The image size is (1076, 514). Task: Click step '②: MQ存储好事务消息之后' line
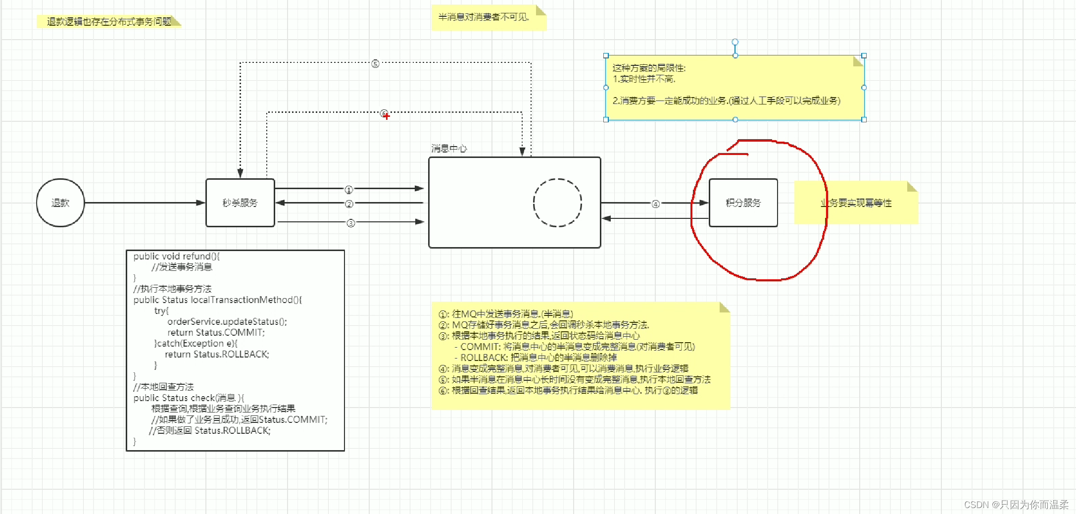[x=544, y=325]
